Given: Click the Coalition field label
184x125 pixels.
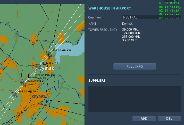Looking at the screenshot, I should click(95, 17).
